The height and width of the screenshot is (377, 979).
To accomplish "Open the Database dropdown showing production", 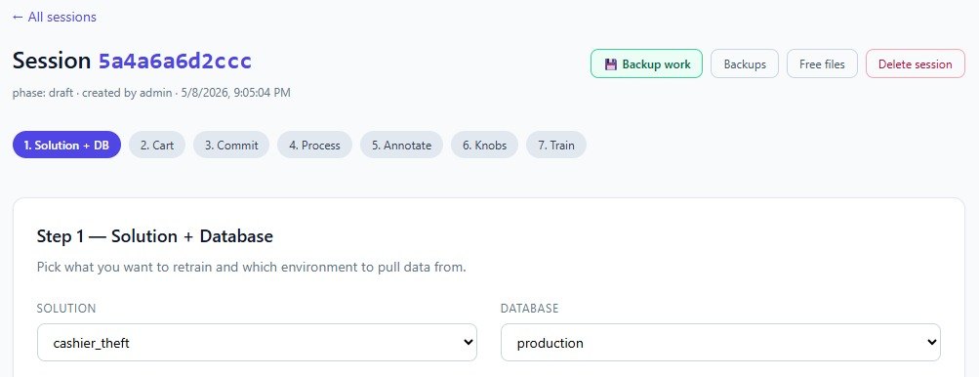I will pyautogui.click(x=720, y=342).
